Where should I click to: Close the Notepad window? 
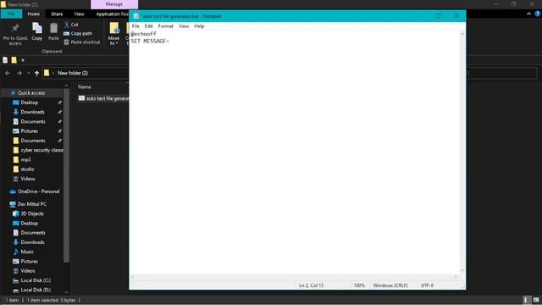456,16
